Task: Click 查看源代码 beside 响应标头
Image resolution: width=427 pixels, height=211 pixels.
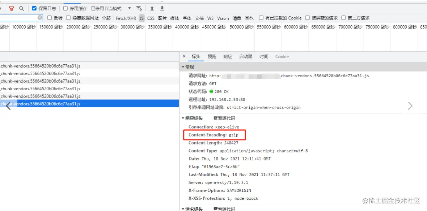Action: [224, 118]
